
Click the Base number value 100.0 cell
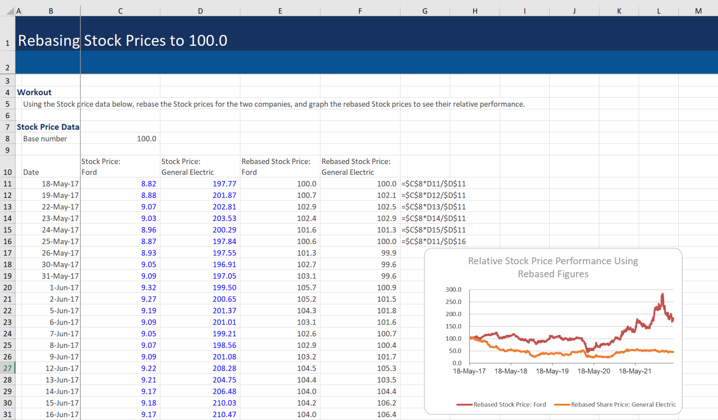coord(120,138)
